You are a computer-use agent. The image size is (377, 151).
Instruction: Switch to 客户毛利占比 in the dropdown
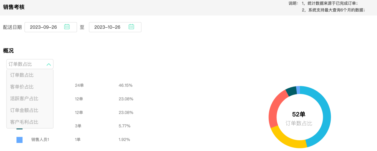tap(24, 122)
